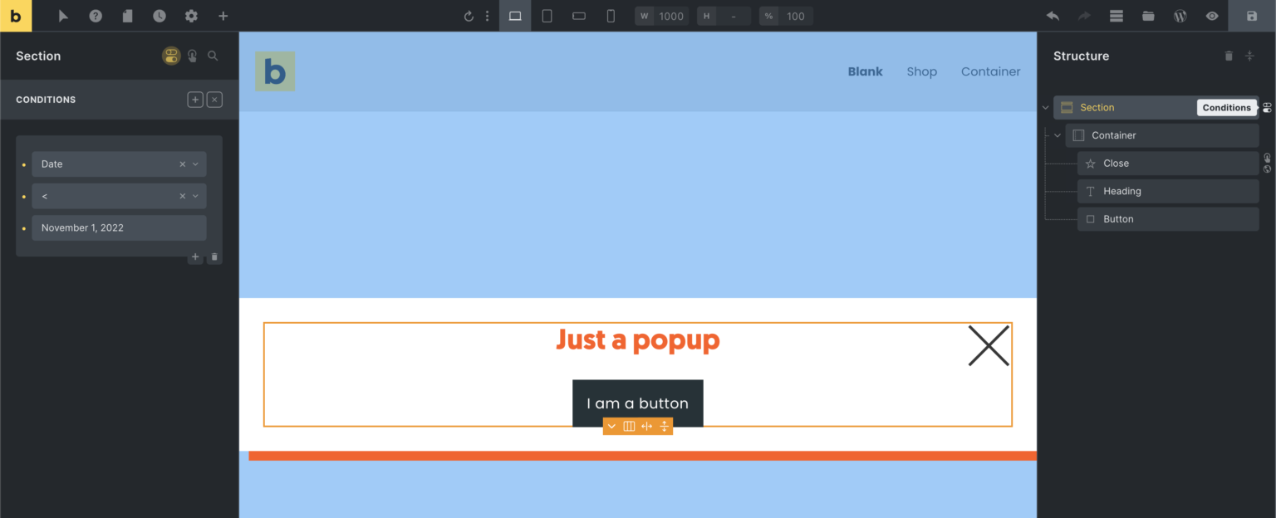Click the 'I am a button' button

pos(637,403)
